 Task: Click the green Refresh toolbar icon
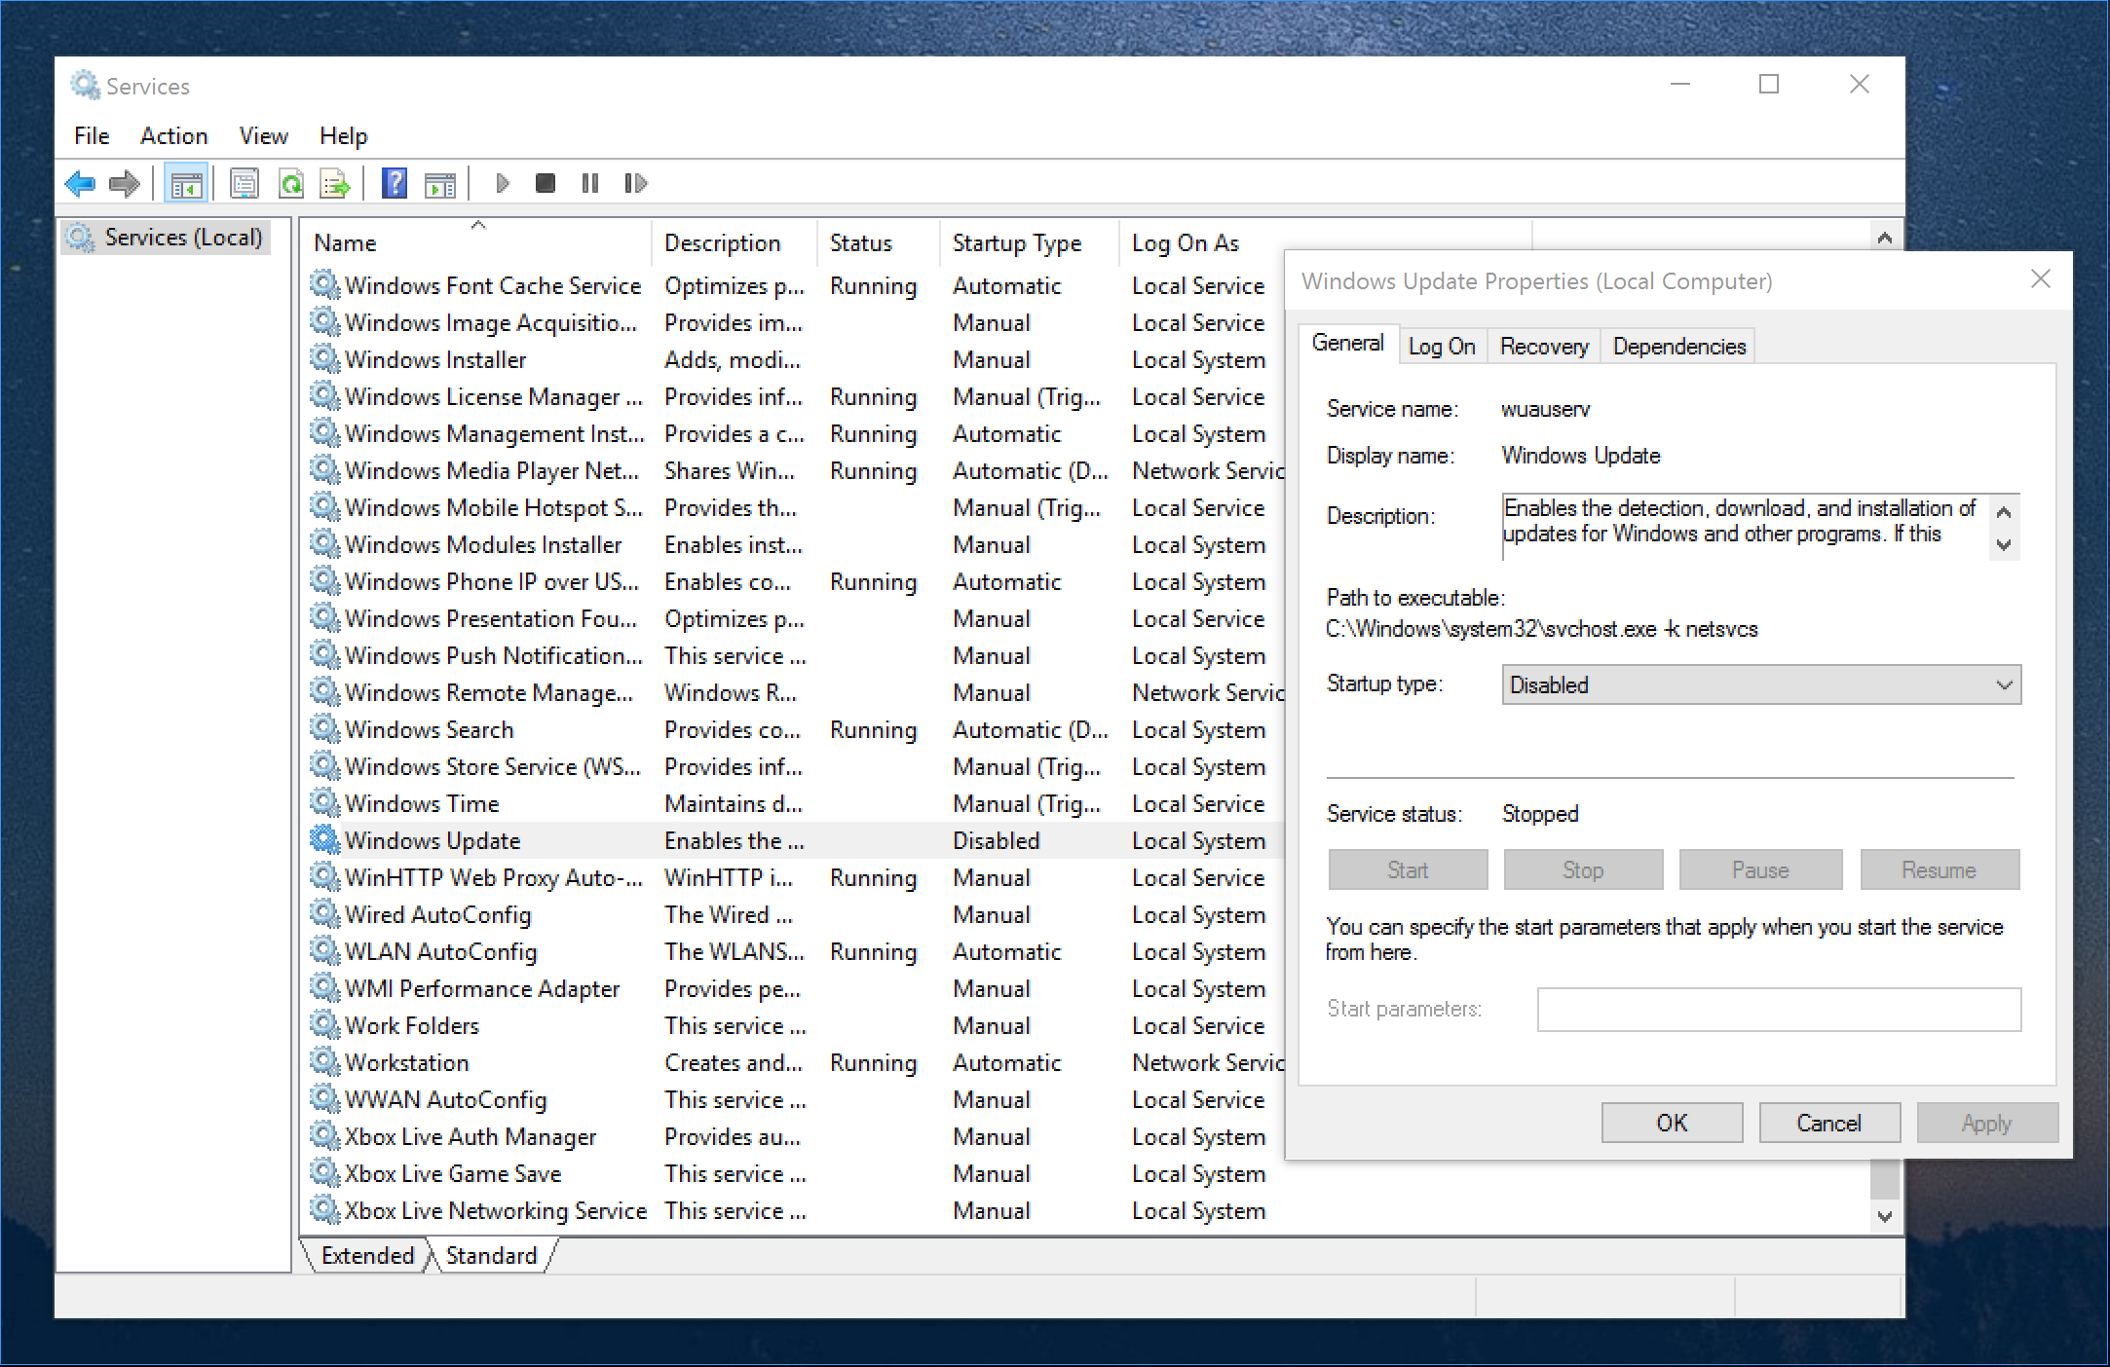click(290, 183)
